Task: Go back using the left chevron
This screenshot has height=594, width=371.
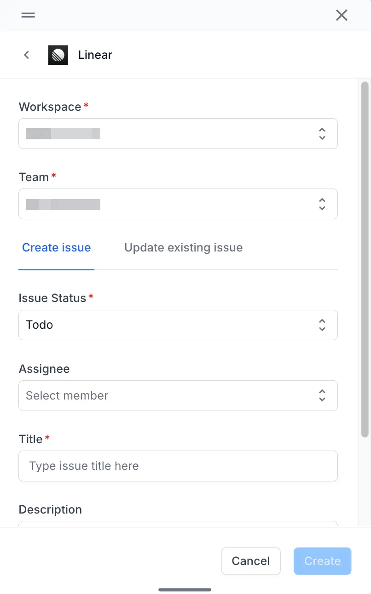Action: click(x=27, y=55)
